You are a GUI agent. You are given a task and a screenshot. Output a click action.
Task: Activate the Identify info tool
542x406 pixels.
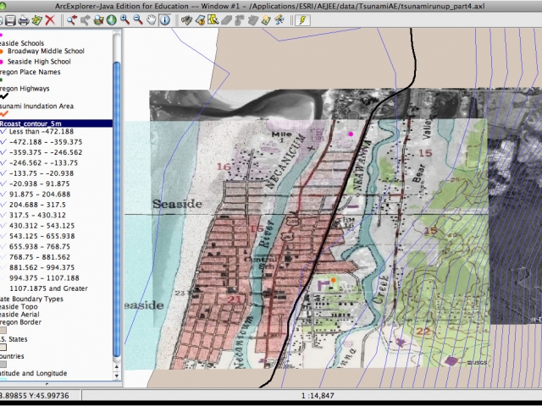click(x=165, y=20)
